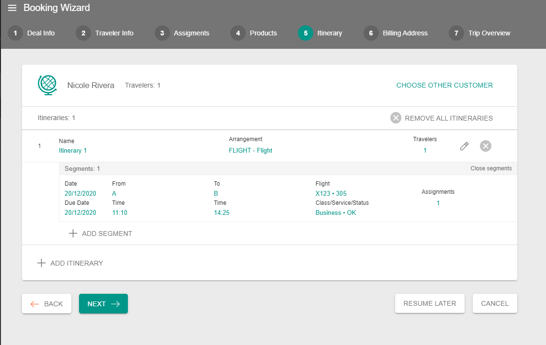This screenshot has width=546, height=345.
Task: Click the FLIGHT - Flight arrangement value
Action: click(250, 151)
